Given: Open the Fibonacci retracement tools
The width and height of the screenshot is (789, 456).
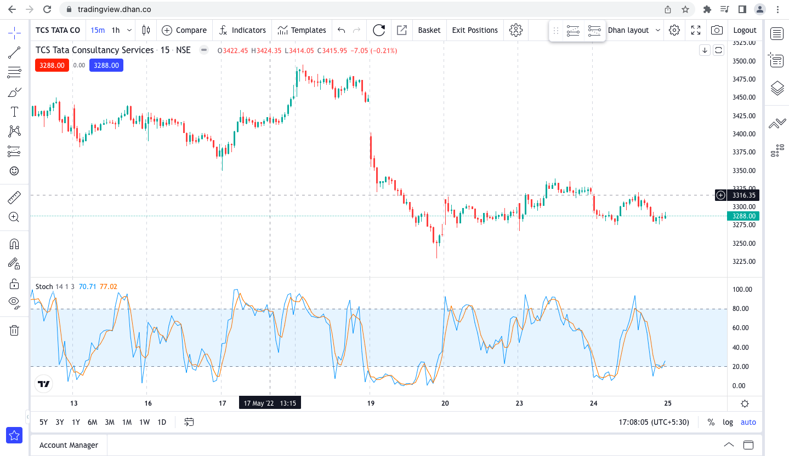Looking at the screenshot, I should tap(14, 72).
